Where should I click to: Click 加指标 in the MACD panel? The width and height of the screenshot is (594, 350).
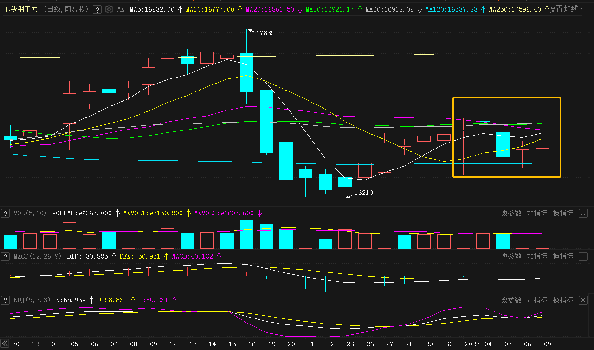[x=537, y=257]
